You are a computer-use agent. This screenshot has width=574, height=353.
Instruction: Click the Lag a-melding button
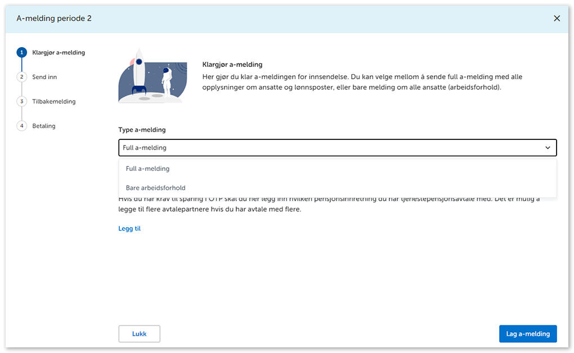[527, 334]
